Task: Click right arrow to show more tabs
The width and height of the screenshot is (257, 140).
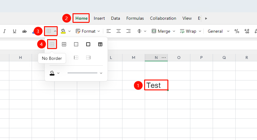Action: click(206, 19)
